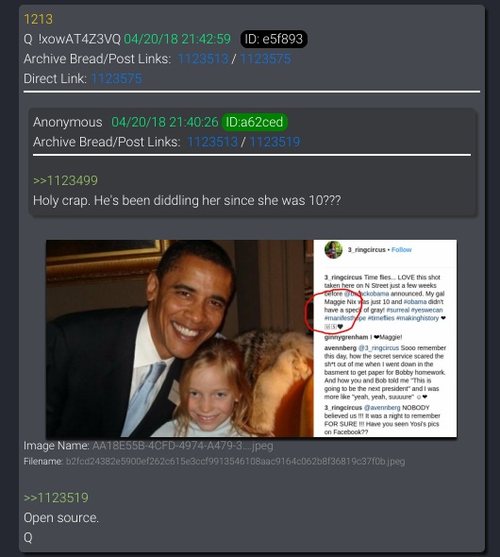Open post link 1123575 beside Archive Bread/Post Links
Screen dimensions: 500x557
pyautogui.click(x=265, y=59)
